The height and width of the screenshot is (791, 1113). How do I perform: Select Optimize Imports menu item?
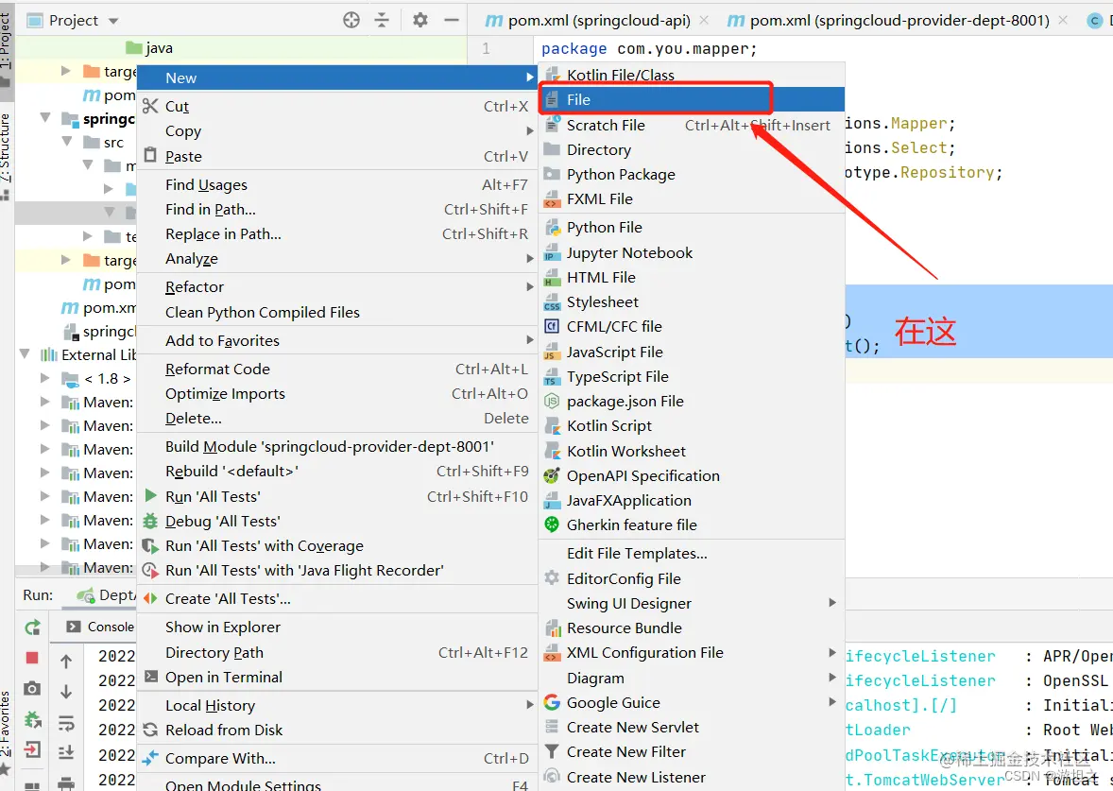(337, 394)
